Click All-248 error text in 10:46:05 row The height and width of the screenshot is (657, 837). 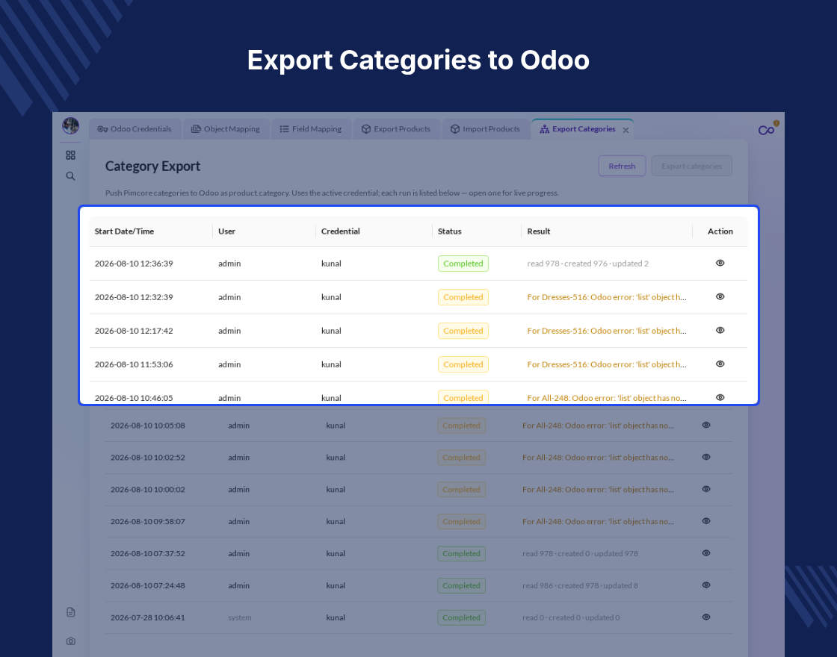pyautogui.click(x=607, y=398)
